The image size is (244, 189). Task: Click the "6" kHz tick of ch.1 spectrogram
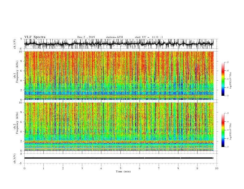[22, 71]
